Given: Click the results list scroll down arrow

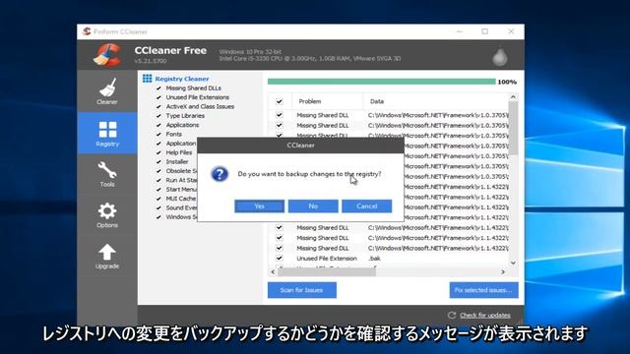Looking at the screenshot, I should tap(513, 263).
